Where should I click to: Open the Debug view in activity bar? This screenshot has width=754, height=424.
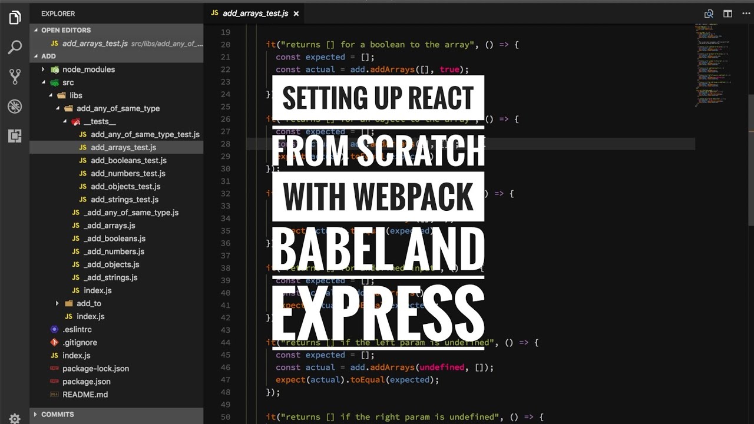(15, 106)
